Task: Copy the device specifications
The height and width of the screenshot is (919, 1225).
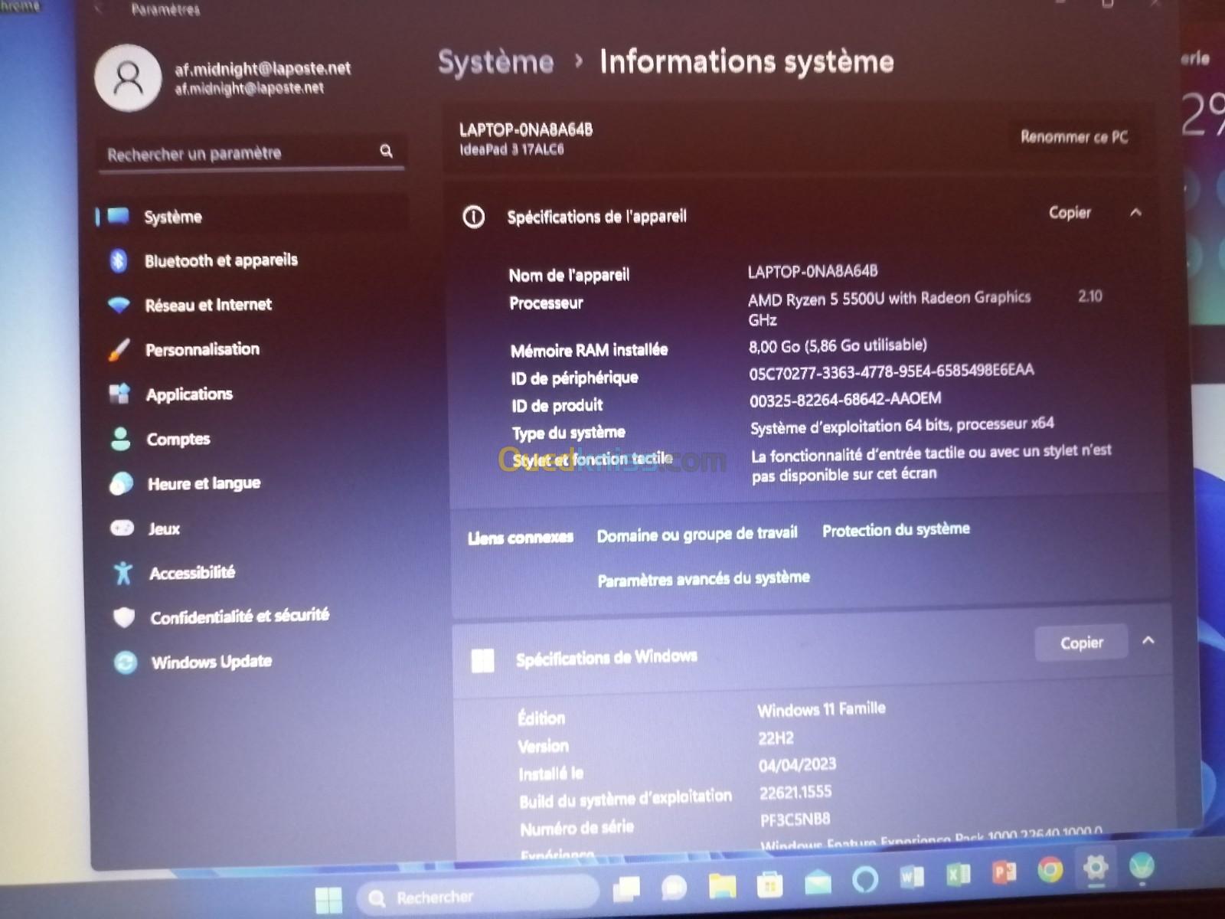Action: (1070, 212)
